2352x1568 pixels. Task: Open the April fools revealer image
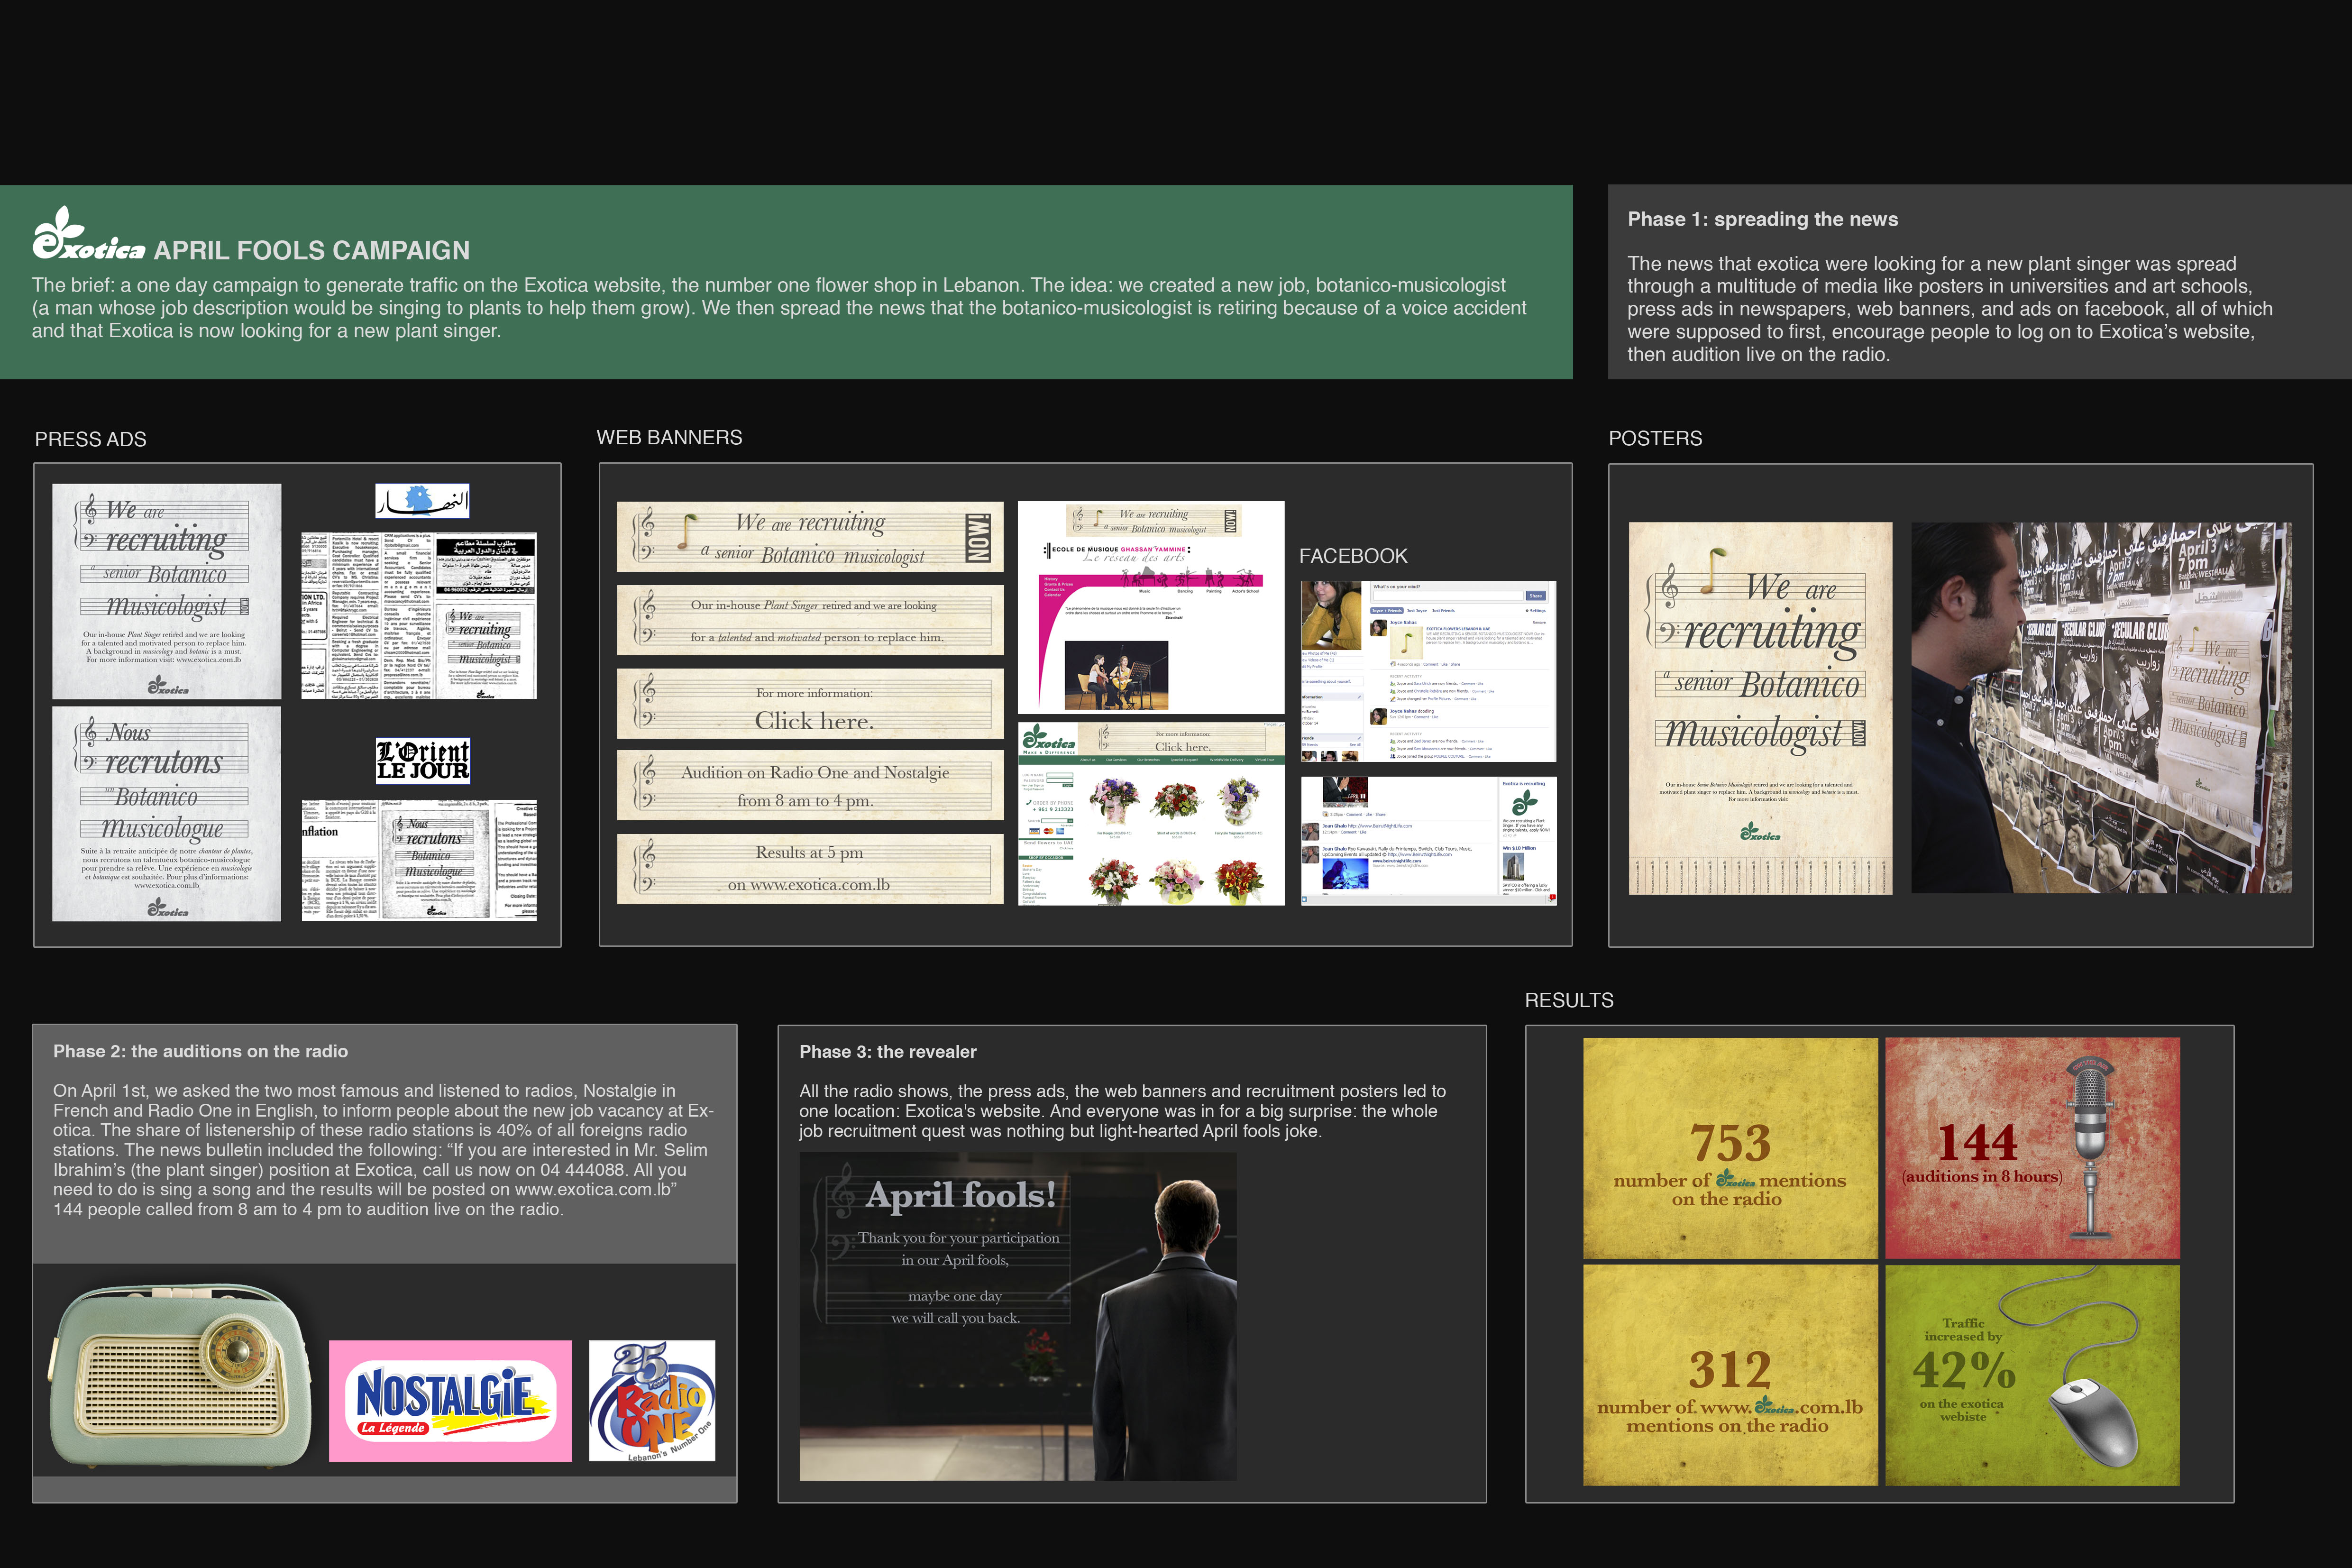[1017, 1316]
